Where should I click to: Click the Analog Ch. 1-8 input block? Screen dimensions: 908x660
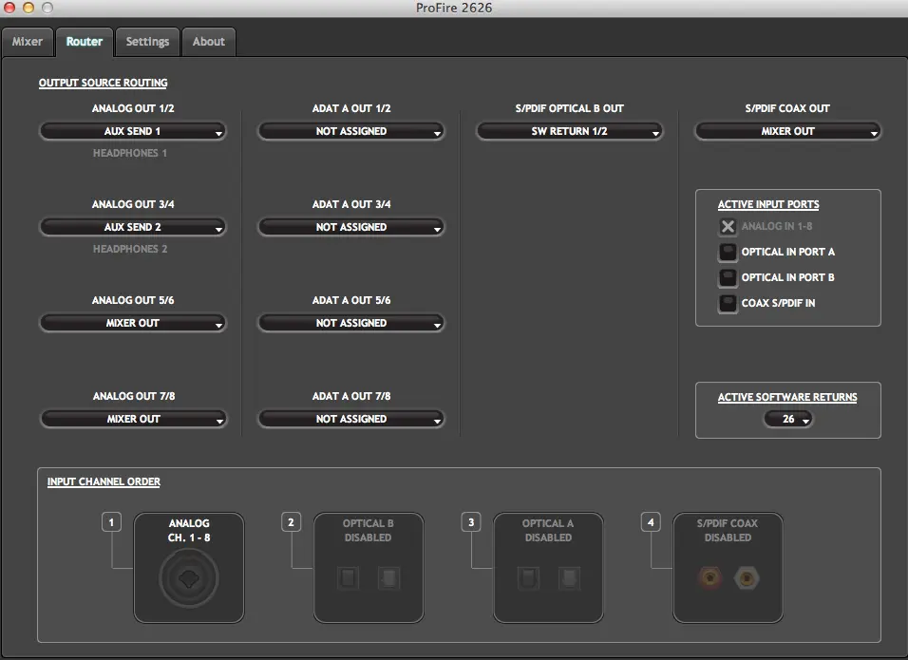tap(189, 568)
